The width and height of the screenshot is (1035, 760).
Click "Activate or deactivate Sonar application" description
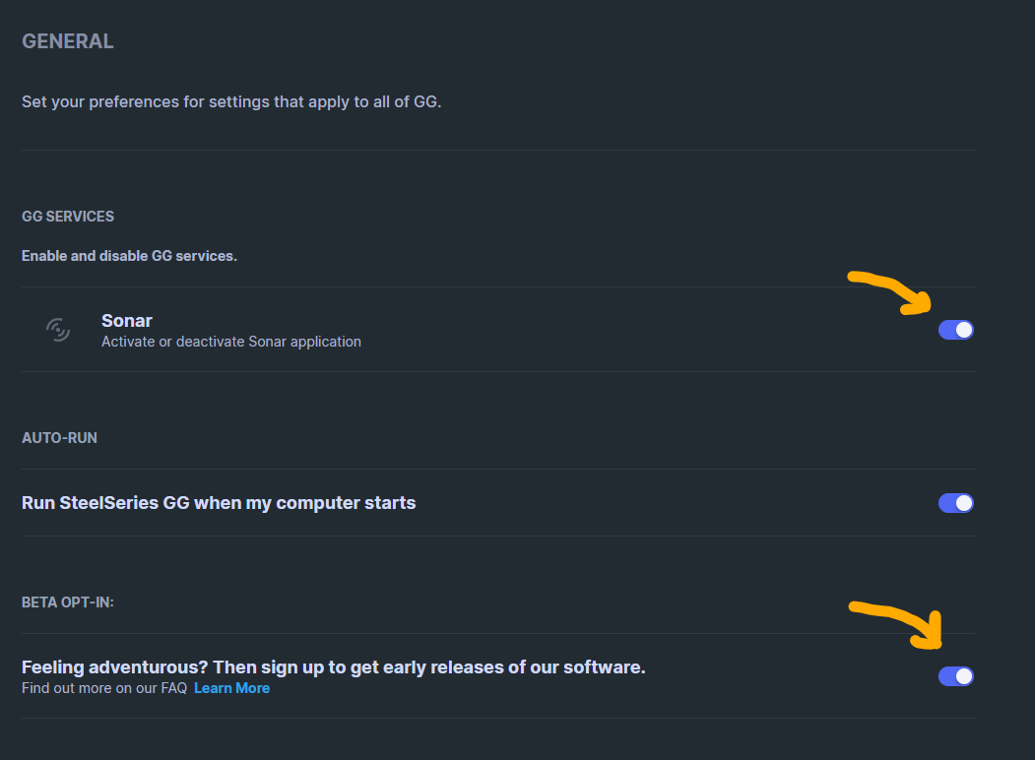[x=231, y=342]
